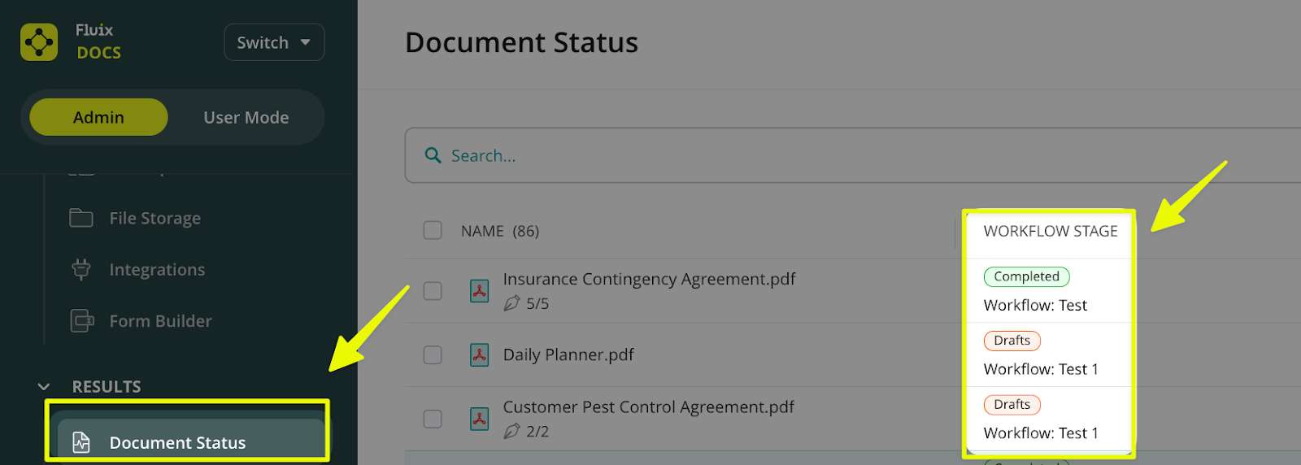Click signature pen icon beside 5/5
This screenshot has height=465, width=1301.
pyautogui.click(x=511, y=304)
